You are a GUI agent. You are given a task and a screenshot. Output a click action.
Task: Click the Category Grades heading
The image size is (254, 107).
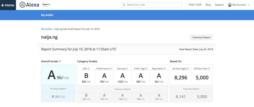coord(87,61)
